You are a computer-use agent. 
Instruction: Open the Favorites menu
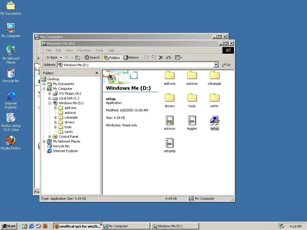[x=84, y=50]
